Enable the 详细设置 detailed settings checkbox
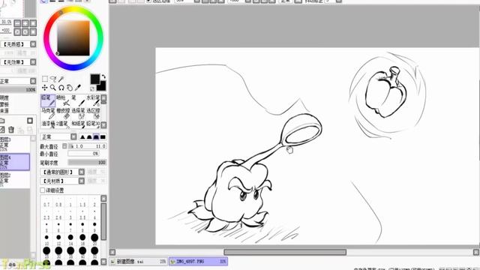 coord(43,190)
